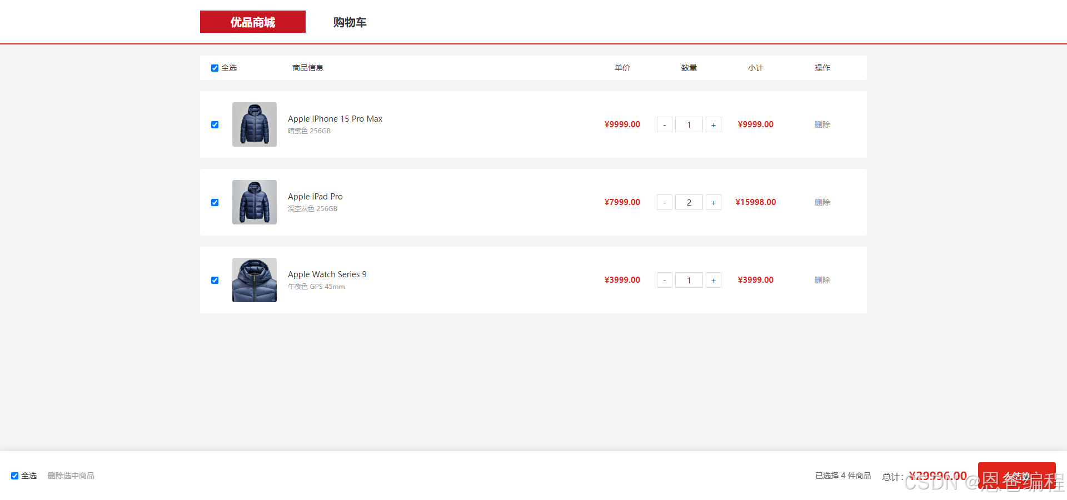Uncheck the Apple iPhone 15 Pro Max checkbox

click(x=215, y=124)
